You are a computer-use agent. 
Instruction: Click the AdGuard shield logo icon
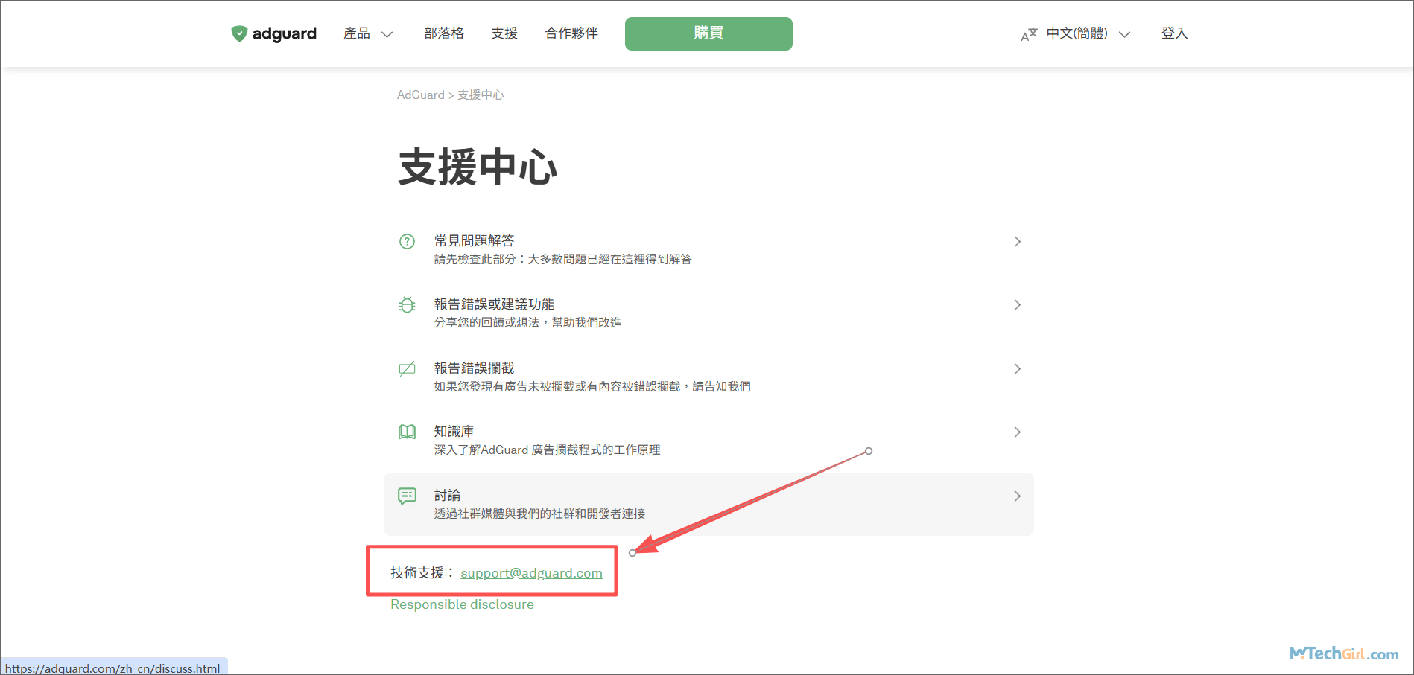coord(238,33)
